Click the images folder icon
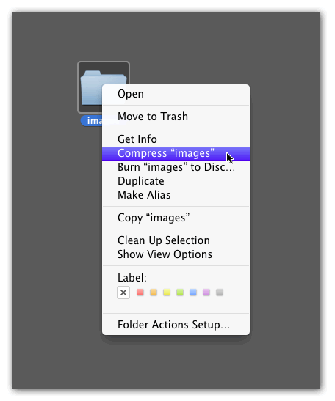Screen dimensions: 335x401 [91, 87]
